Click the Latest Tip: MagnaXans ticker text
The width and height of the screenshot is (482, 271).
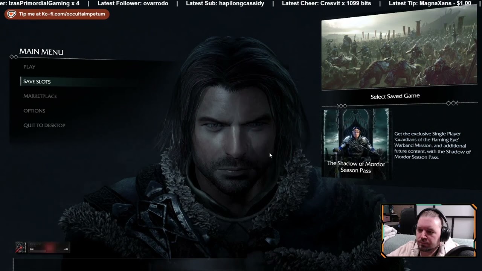(x=430, y=3)
